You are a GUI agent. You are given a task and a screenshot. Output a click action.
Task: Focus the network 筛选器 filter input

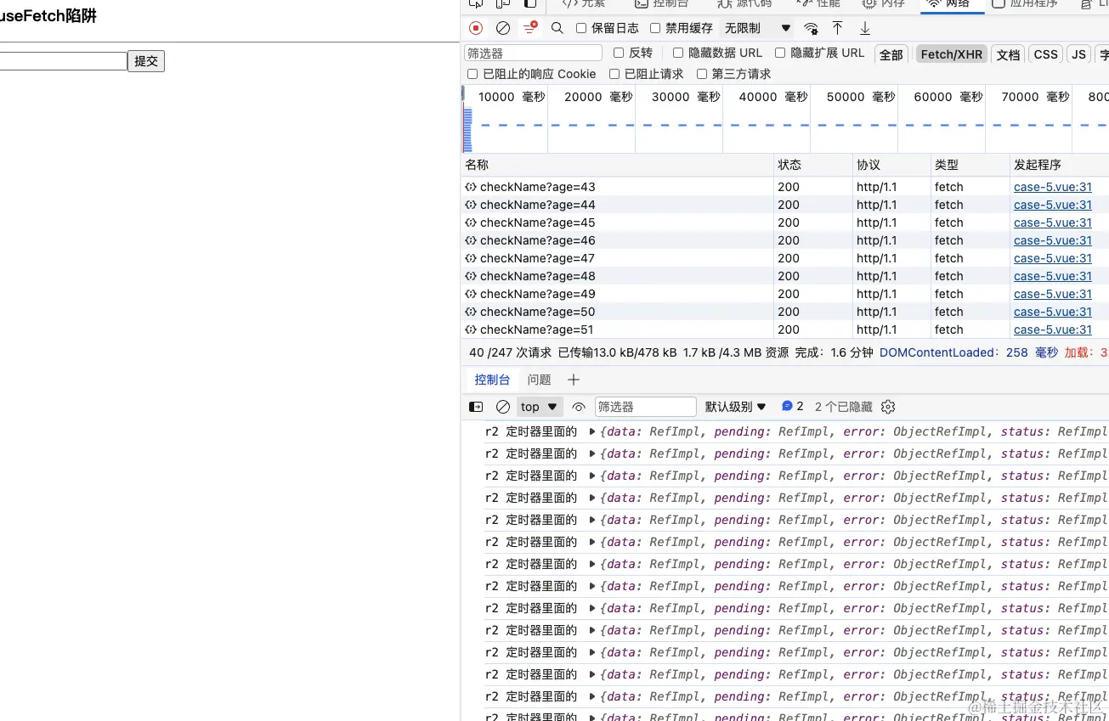coord(533,53)
